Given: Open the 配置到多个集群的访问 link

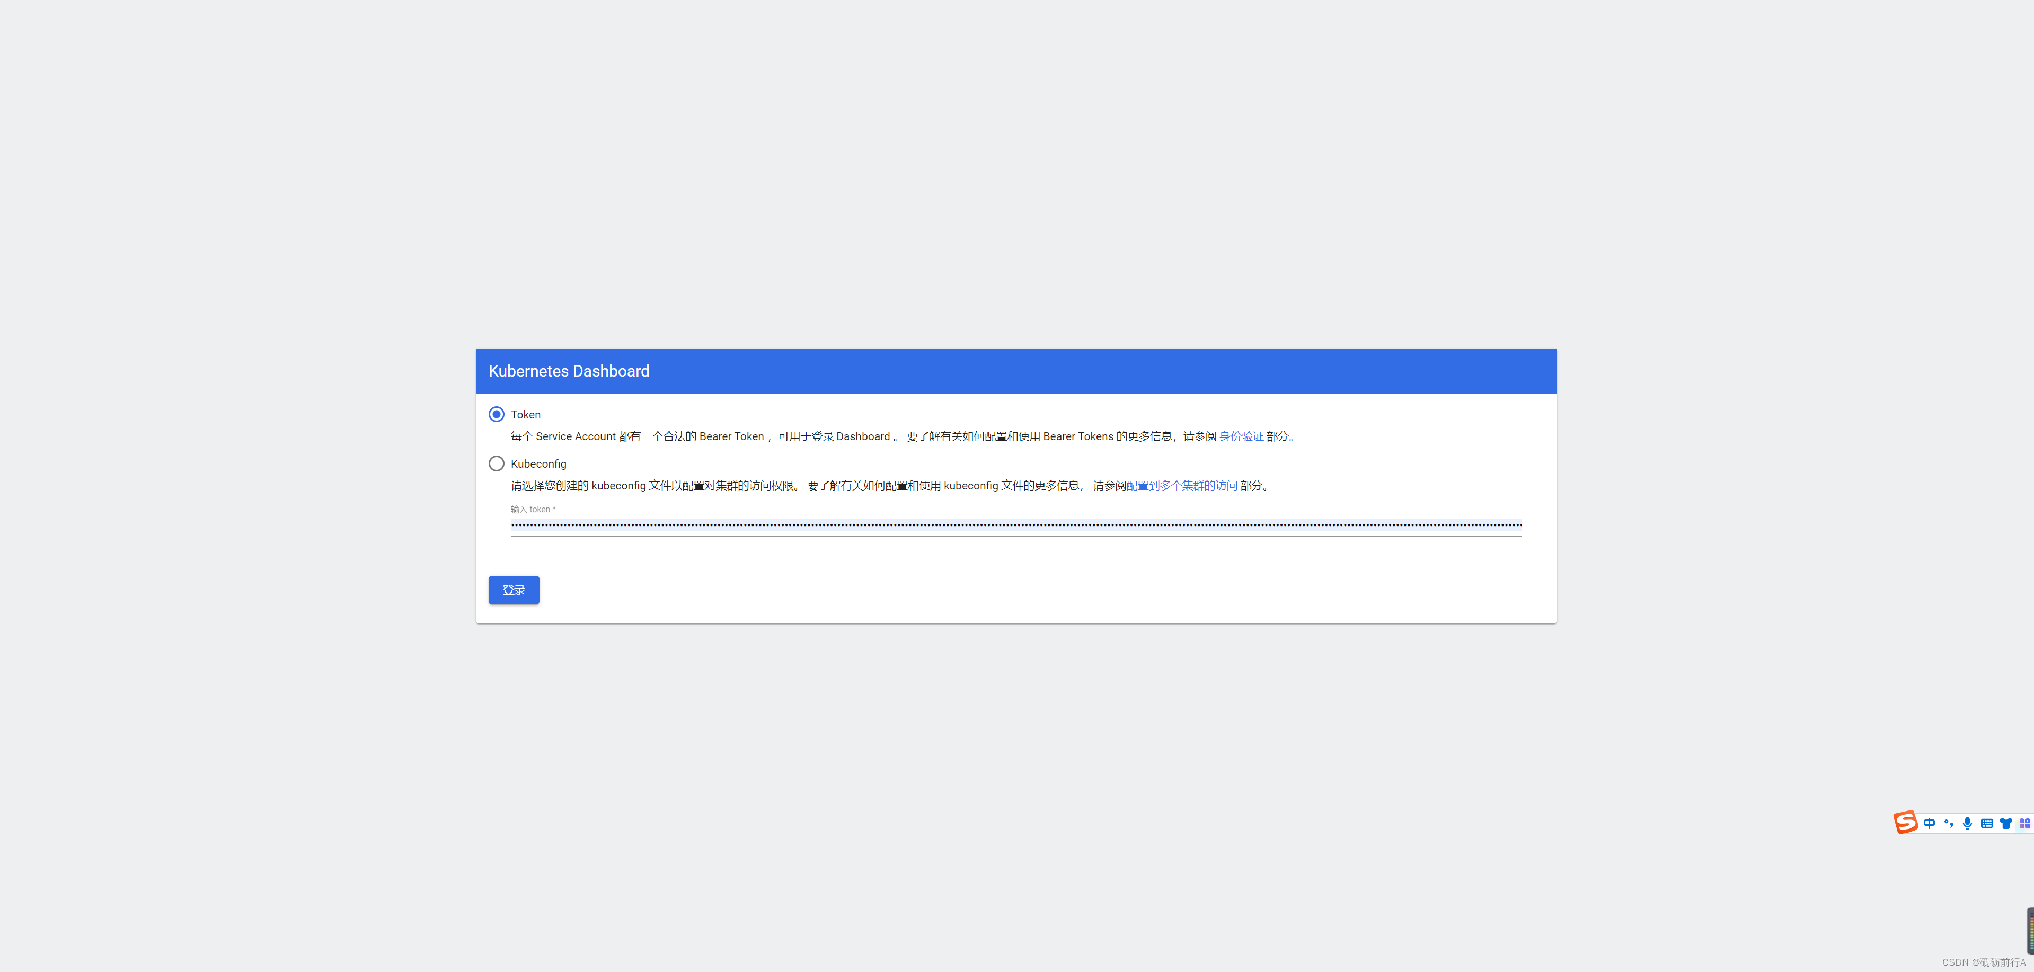Looking at the screenshot, I should point(1181,485).
